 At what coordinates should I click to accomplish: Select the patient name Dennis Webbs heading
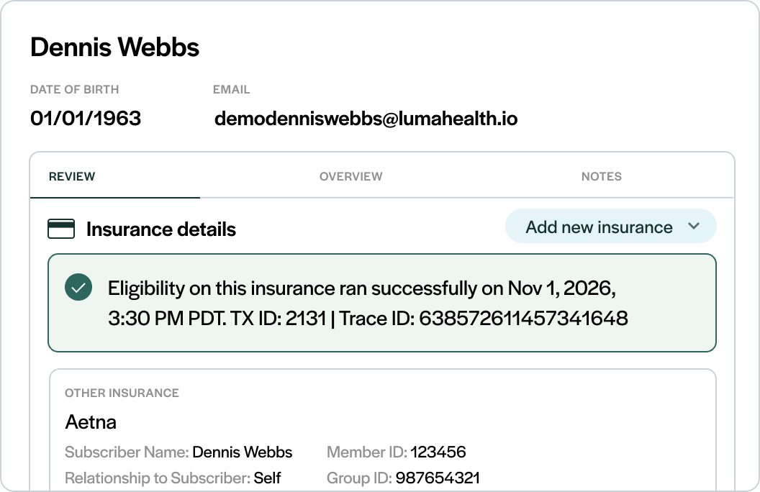[x=115, y=47]
